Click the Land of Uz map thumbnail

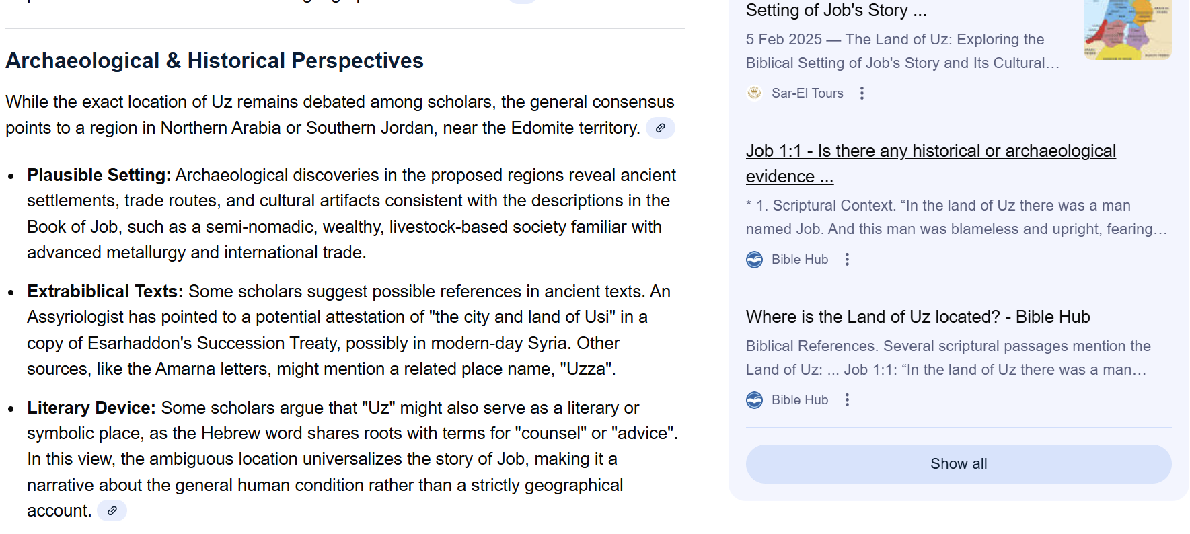click(1127, 30)
